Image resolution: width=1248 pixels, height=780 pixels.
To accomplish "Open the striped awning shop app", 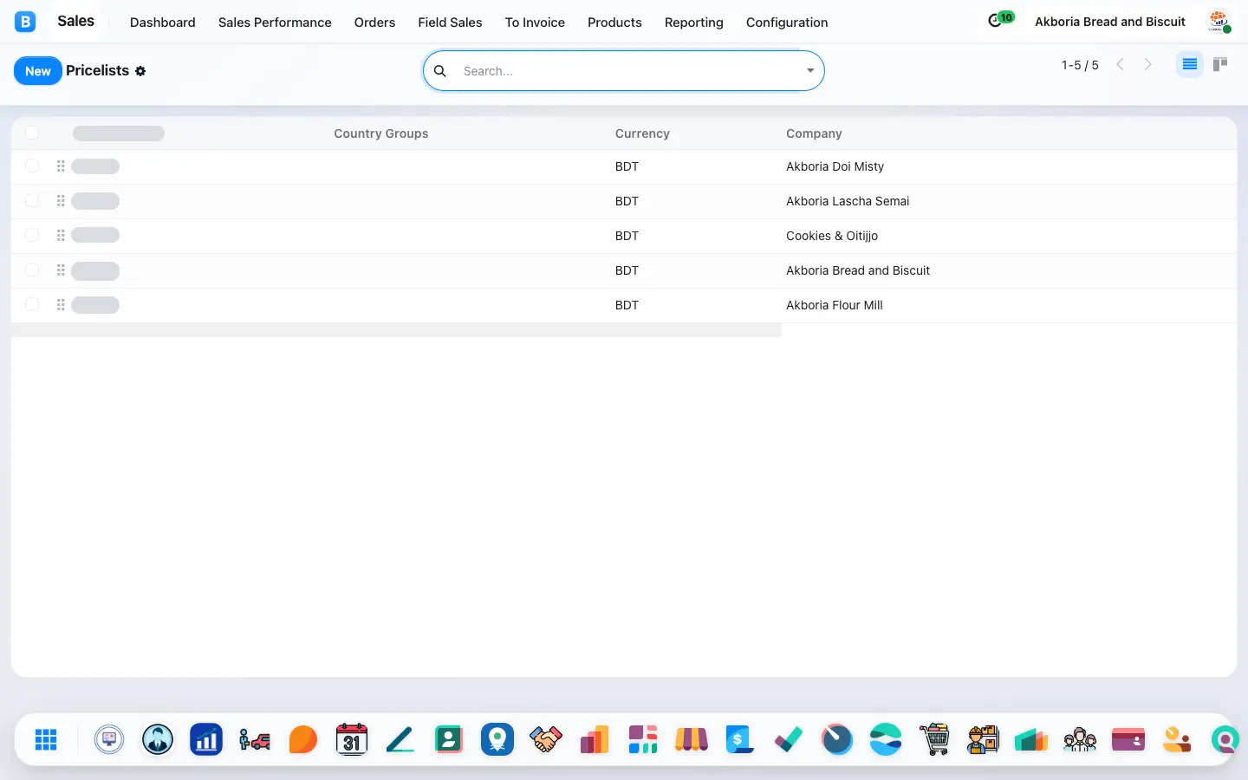I will (692, 739).
